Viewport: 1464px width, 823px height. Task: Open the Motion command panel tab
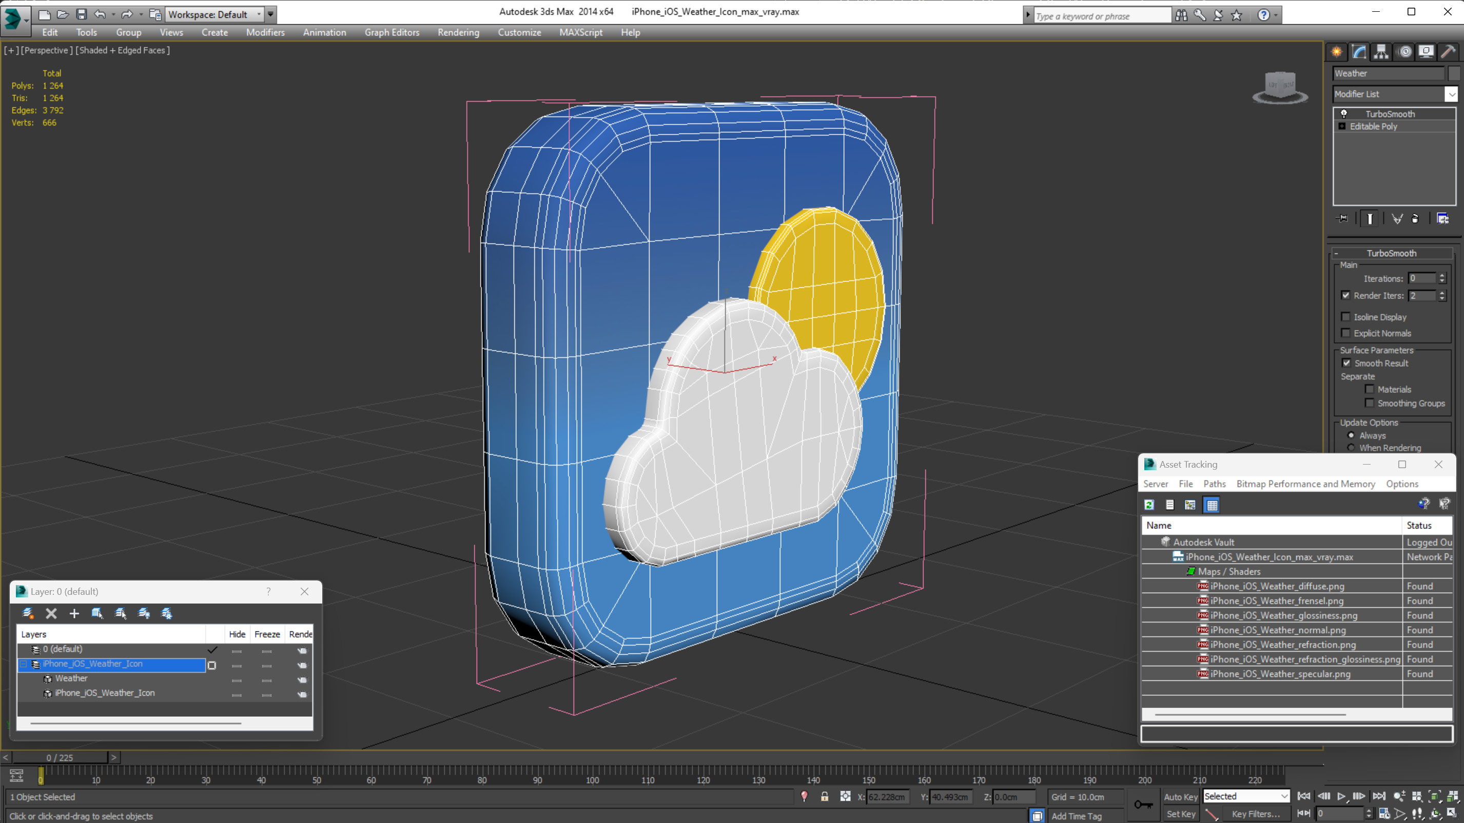(1405, 52)
